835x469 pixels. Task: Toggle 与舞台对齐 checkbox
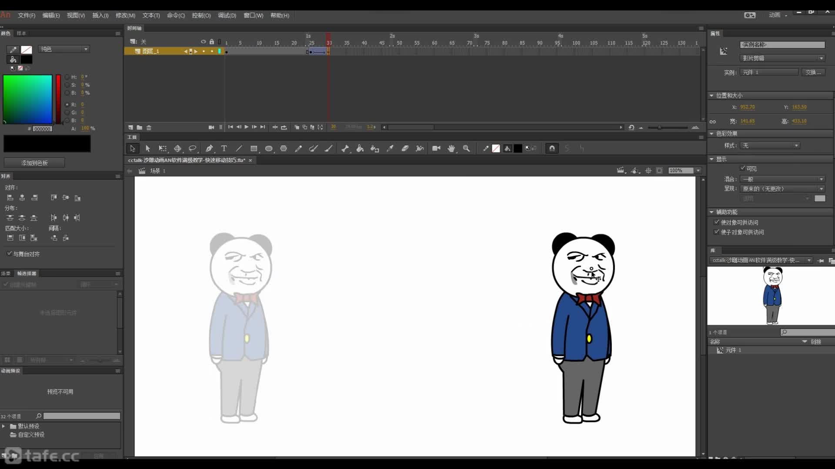click(x=9, y=254)
